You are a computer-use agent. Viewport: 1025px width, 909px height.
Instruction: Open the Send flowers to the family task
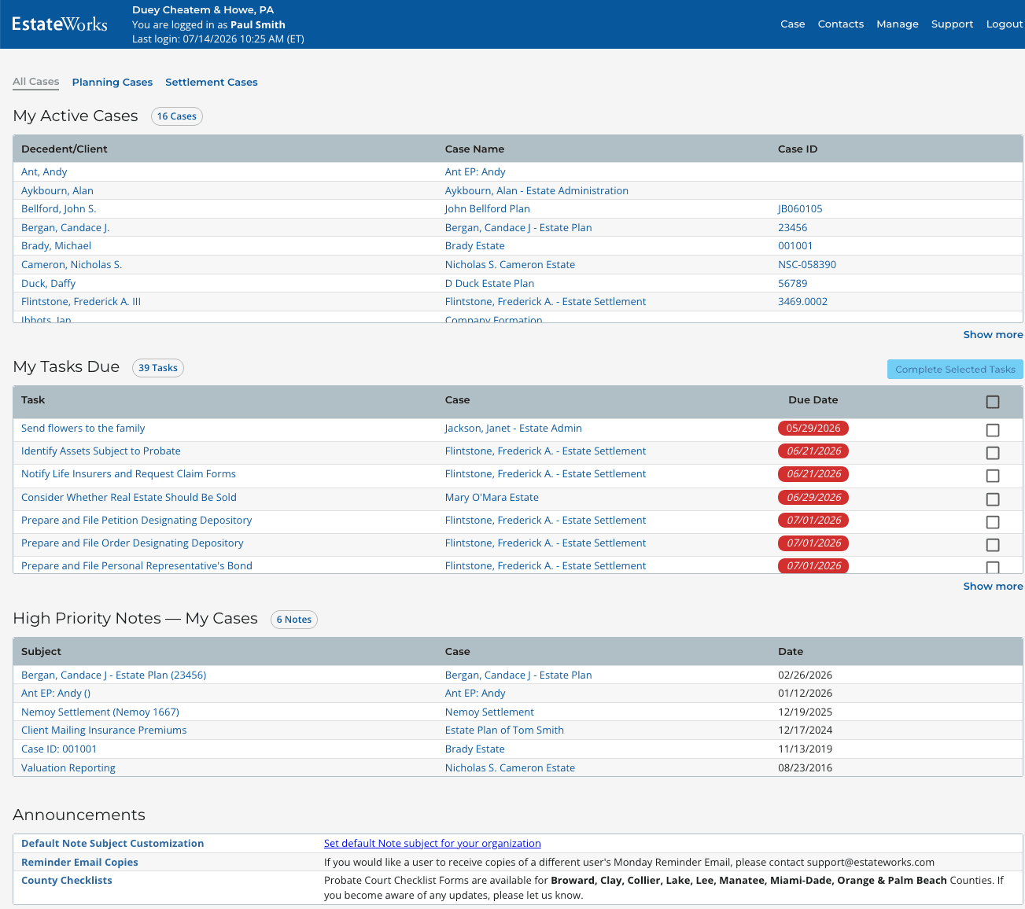83,428
